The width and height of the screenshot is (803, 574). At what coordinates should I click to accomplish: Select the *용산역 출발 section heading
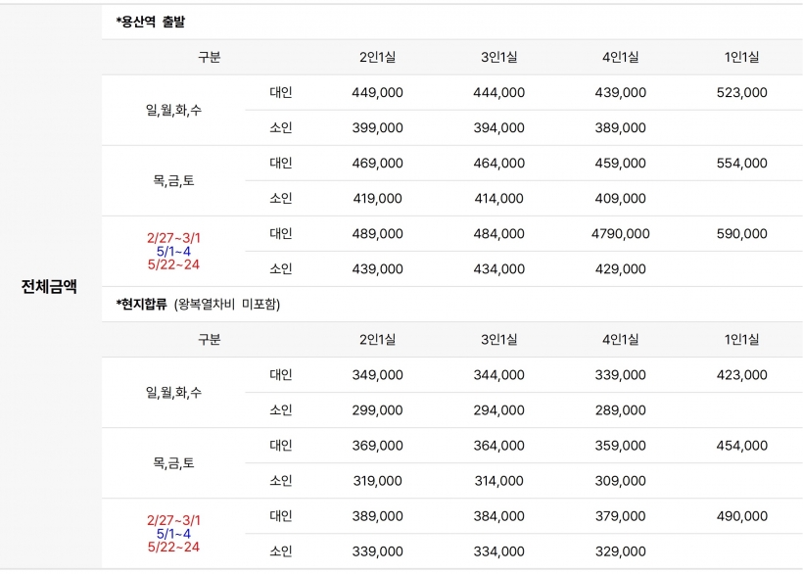(157, 22)
